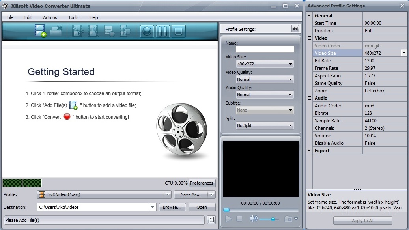Open the Video Size dropdown arrow in Advanced settings
Viewport: 409px width, 230px height.
(404, 53)
